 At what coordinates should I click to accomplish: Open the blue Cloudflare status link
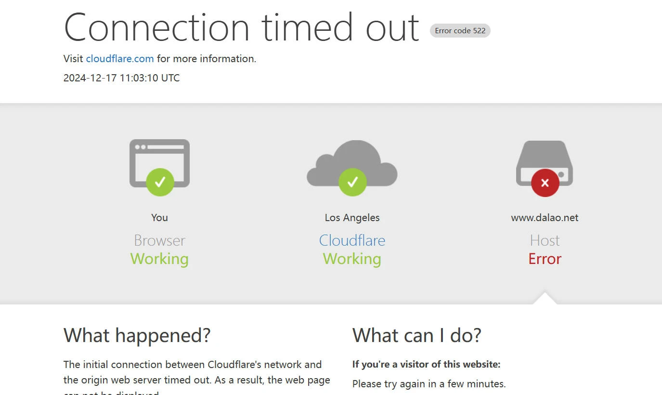click(352, 240)
